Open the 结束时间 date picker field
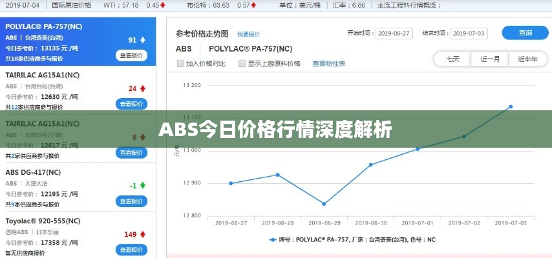 pos(469,34)
